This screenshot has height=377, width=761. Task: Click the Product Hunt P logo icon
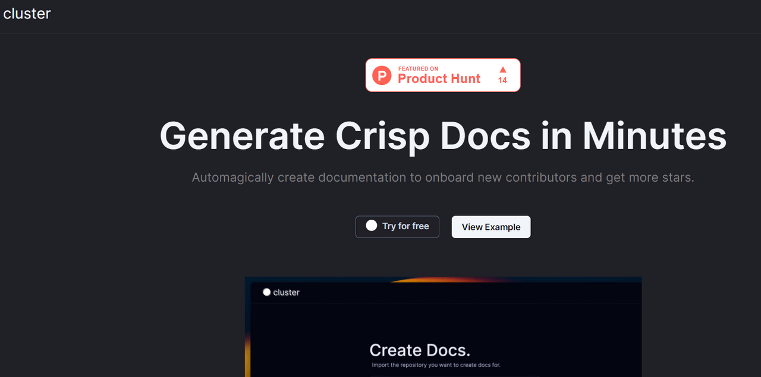click(382, 75)
